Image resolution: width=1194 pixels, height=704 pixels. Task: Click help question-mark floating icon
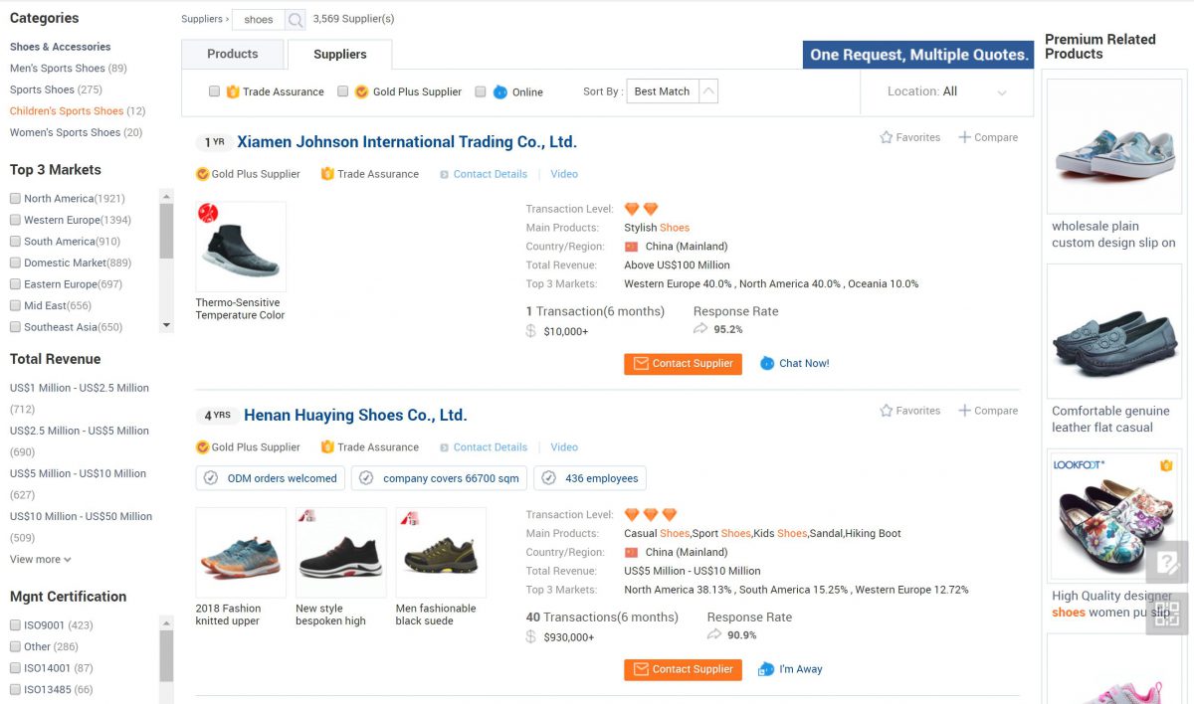pyautogui.click(x=1166, y=564)
